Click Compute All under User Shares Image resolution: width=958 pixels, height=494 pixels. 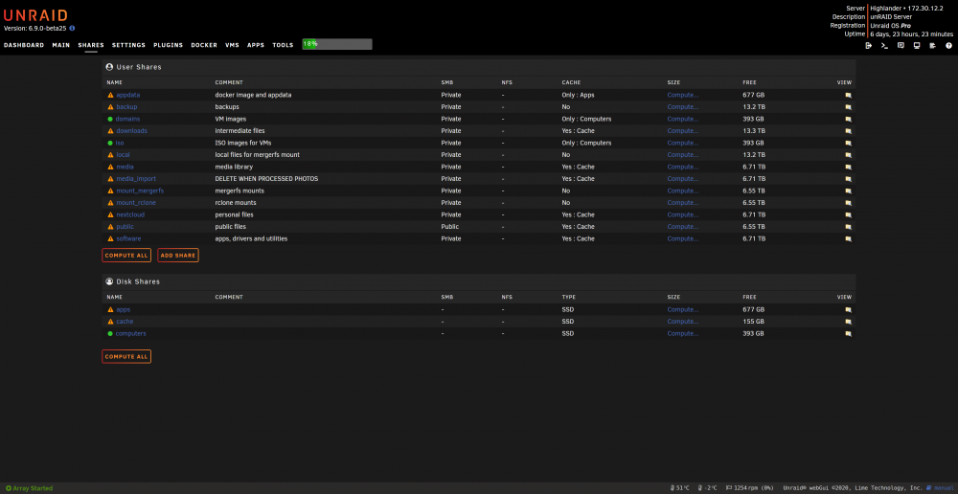(126, 256)
